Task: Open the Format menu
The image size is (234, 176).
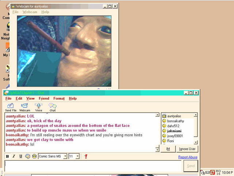Action: pyautogui.click(x=59, y=99)
